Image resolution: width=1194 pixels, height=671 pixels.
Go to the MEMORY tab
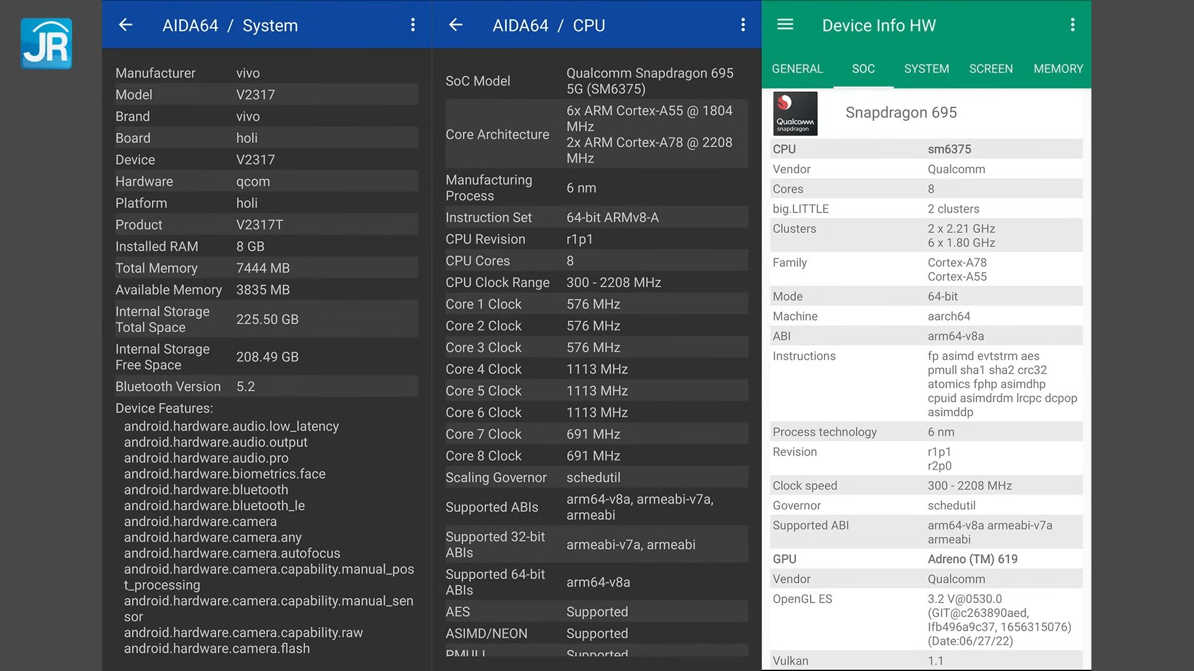1058,69
